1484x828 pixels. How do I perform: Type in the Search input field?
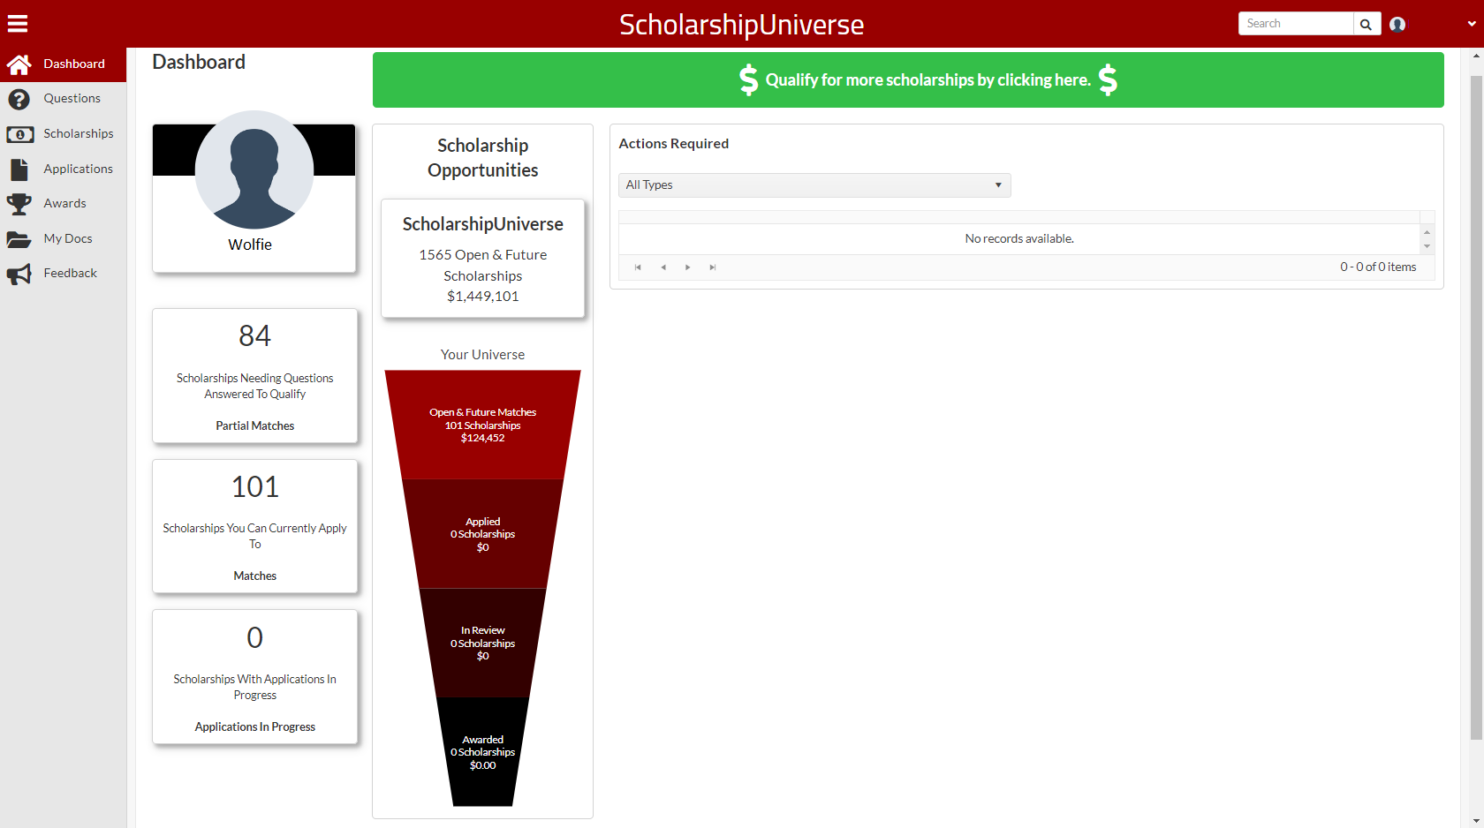pyautogui.click(x=1295, y=23)
